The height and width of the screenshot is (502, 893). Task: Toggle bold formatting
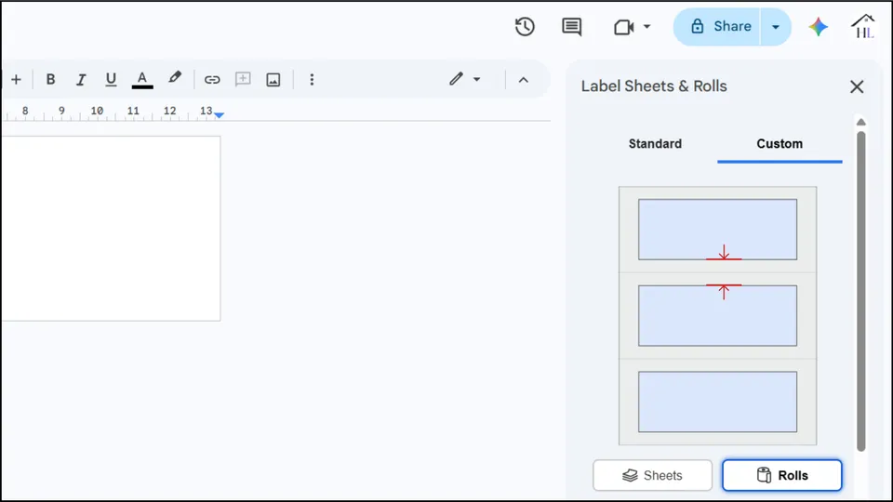tap(50, 80)
